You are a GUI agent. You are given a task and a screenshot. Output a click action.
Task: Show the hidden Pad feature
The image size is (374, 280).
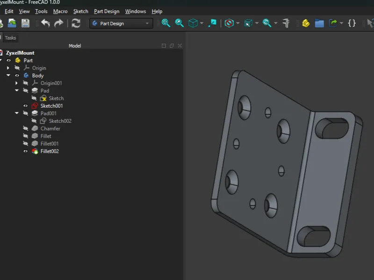pyautogui.click(x=26, y=91)
